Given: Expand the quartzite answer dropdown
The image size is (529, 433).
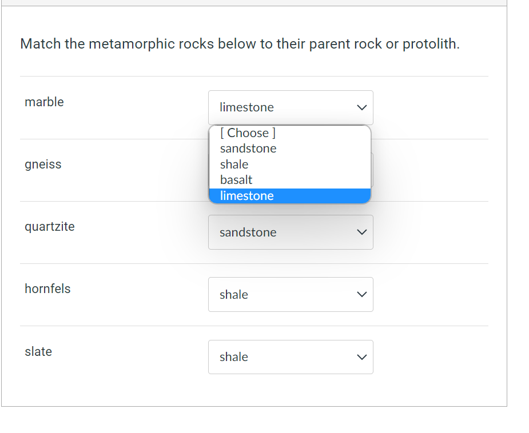Looking at the screenshot, I should (290, 232).
